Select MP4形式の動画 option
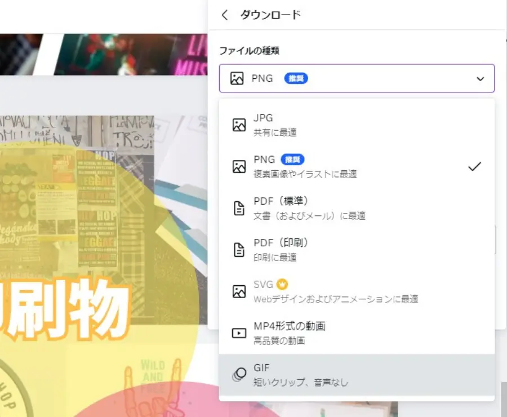 [357, 333]
